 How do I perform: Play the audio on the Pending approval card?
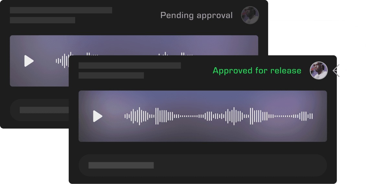coord(29,61)
